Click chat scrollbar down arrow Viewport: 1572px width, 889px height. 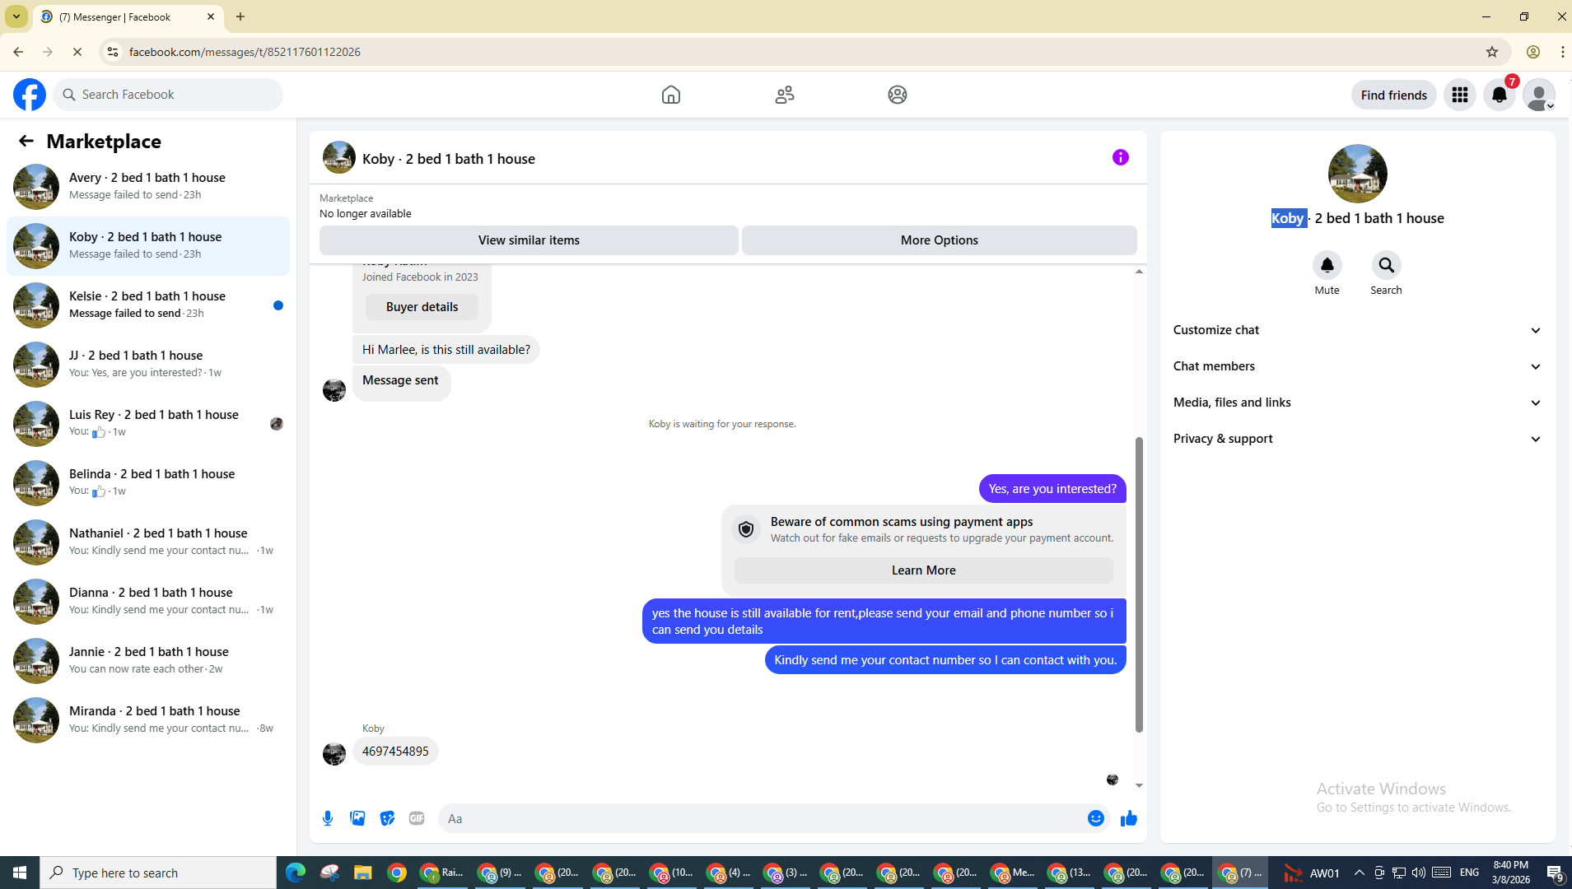point(1139,785)
